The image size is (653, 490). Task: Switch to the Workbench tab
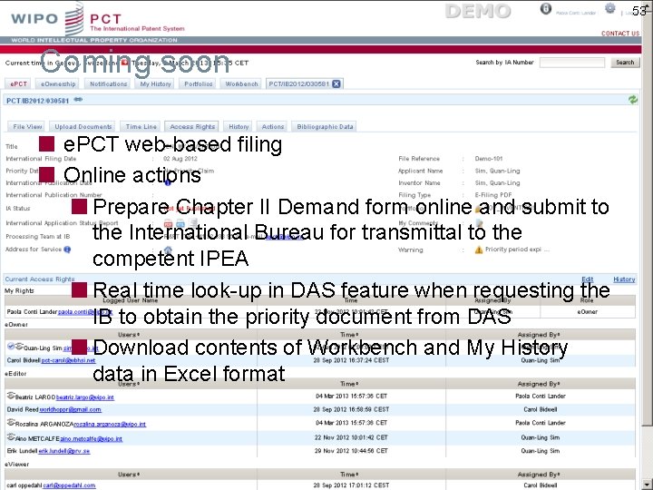tap(241, 83)
